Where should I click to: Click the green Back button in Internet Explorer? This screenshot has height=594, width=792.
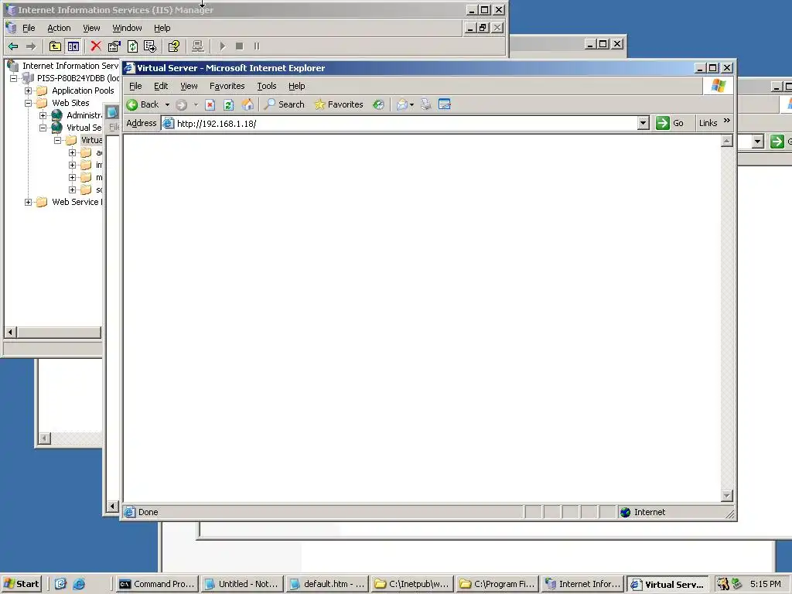pyautogui.click(x=142, y=104)
